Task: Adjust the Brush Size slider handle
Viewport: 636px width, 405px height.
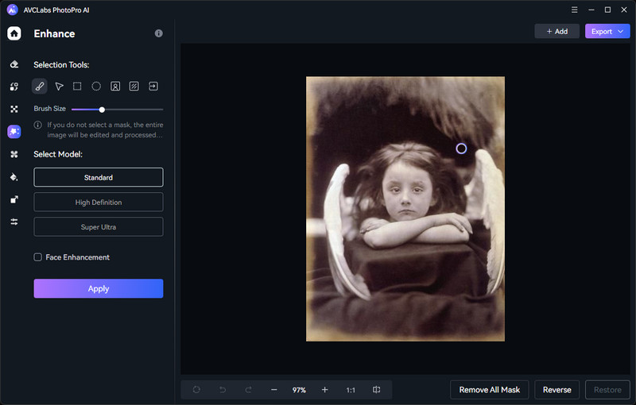Action: click(103, 110)
